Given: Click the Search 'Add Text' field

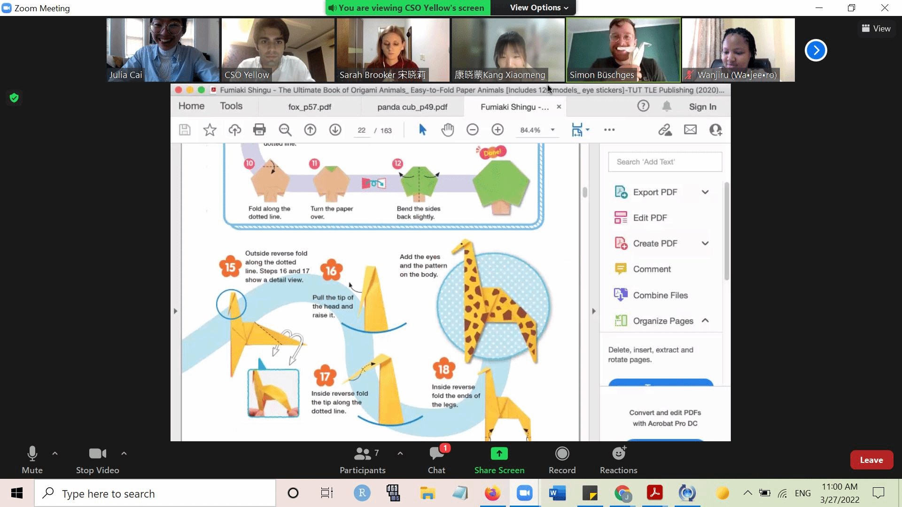Looking at the screenshot, I should point(665,162).
